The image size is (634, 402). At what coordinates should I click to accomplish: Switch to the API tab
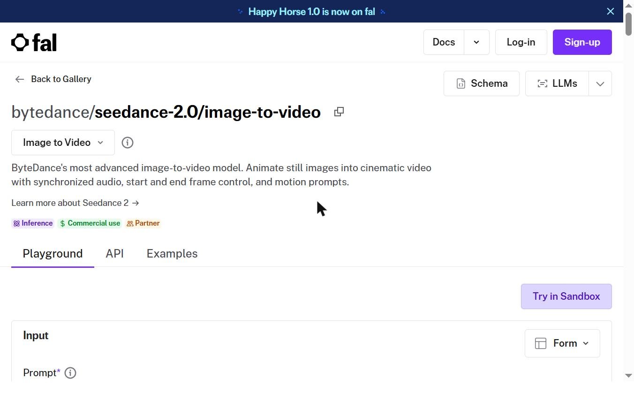point(114,254)
